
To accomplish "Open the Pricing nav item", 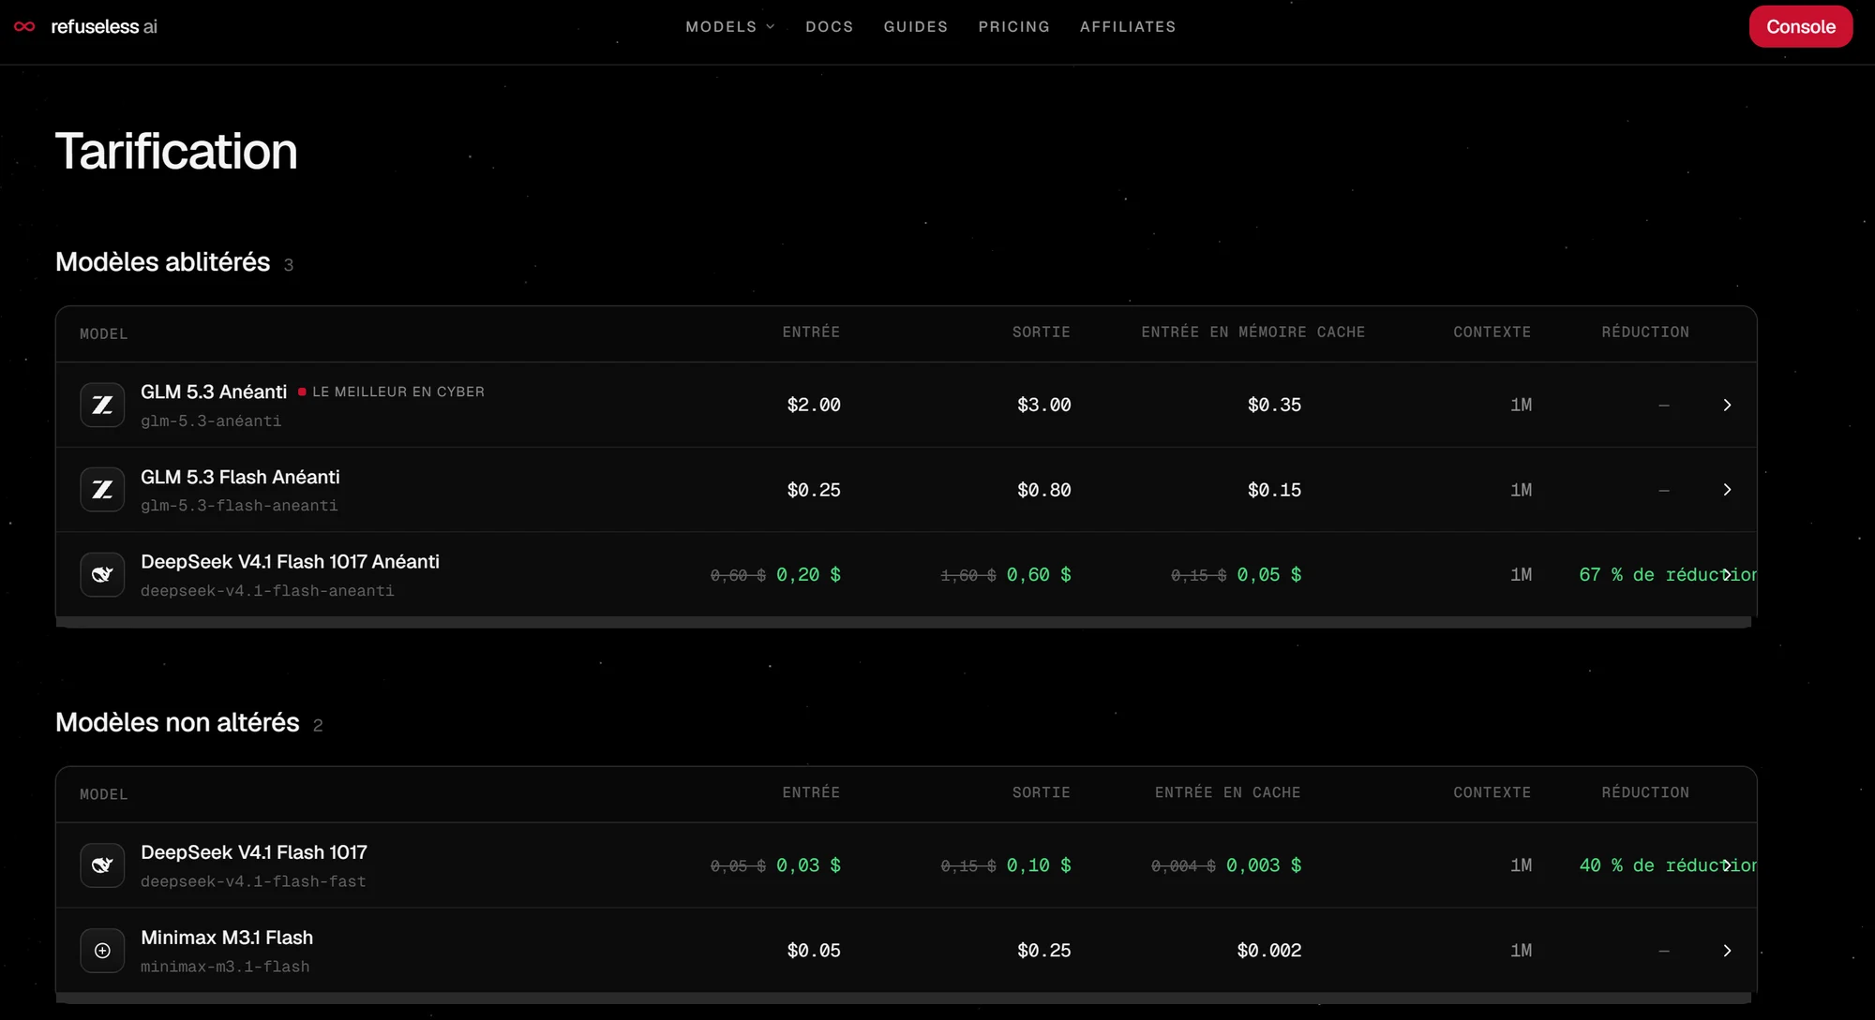I will (x=1013, y=26).
